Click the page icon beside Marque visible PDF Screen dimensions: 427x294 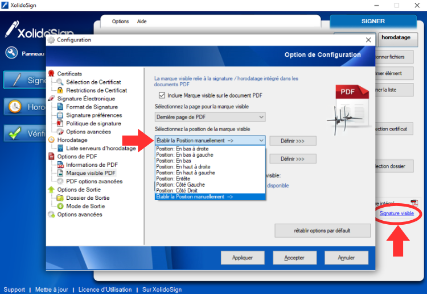[x=60, y=173]
